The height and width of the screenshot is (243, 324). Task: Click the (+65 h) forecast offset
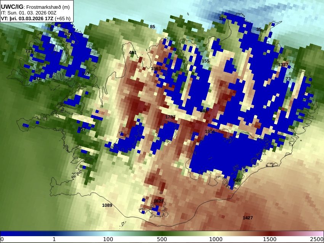coord(63,18)
